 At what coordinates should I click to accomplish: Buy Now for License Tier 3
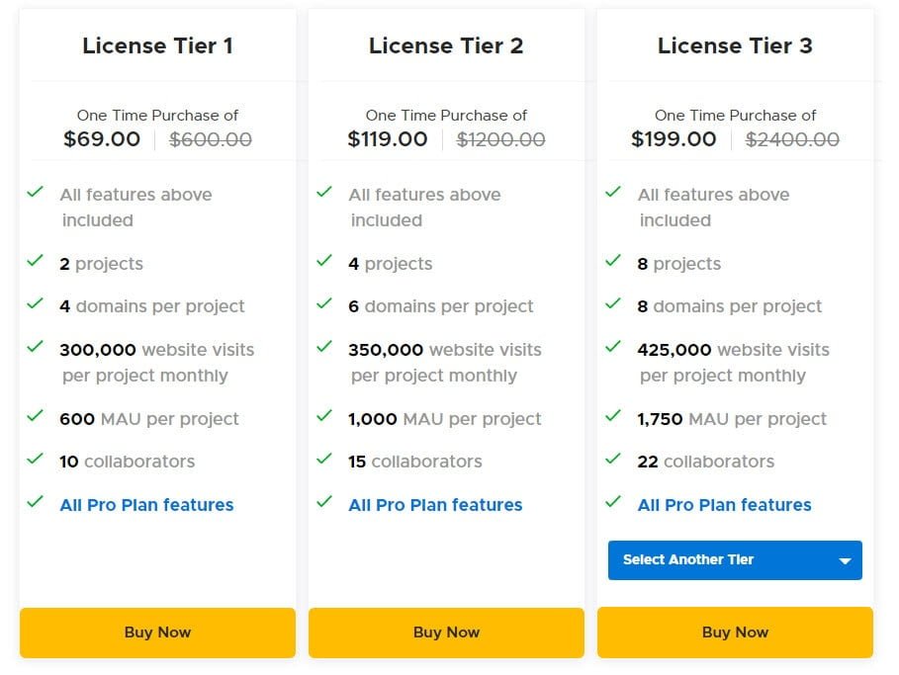click(x=735, y=633)
